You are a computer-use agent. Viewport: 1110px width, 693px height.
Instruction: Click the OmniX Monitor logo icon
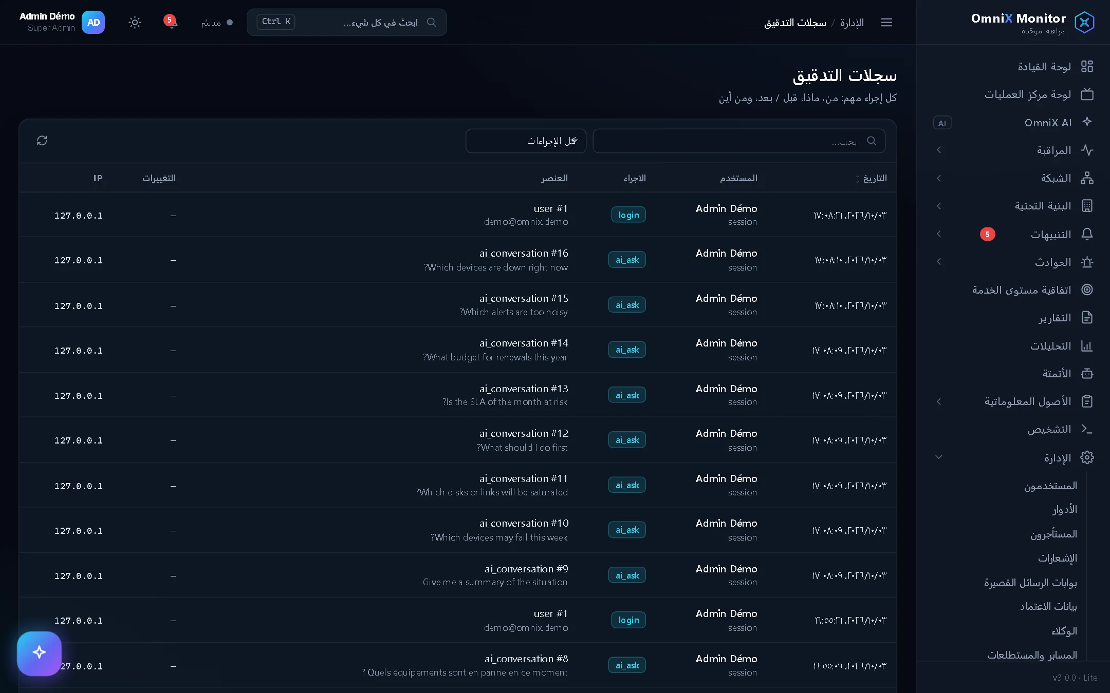pyautogui.click(x=1084, y=22)
